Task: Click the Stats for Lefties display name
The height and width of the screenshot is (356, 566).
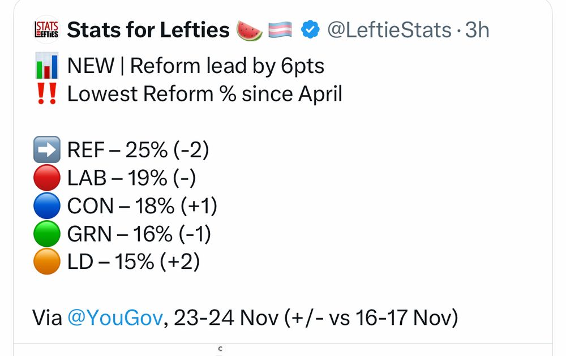Action: [x=148, y=29]
